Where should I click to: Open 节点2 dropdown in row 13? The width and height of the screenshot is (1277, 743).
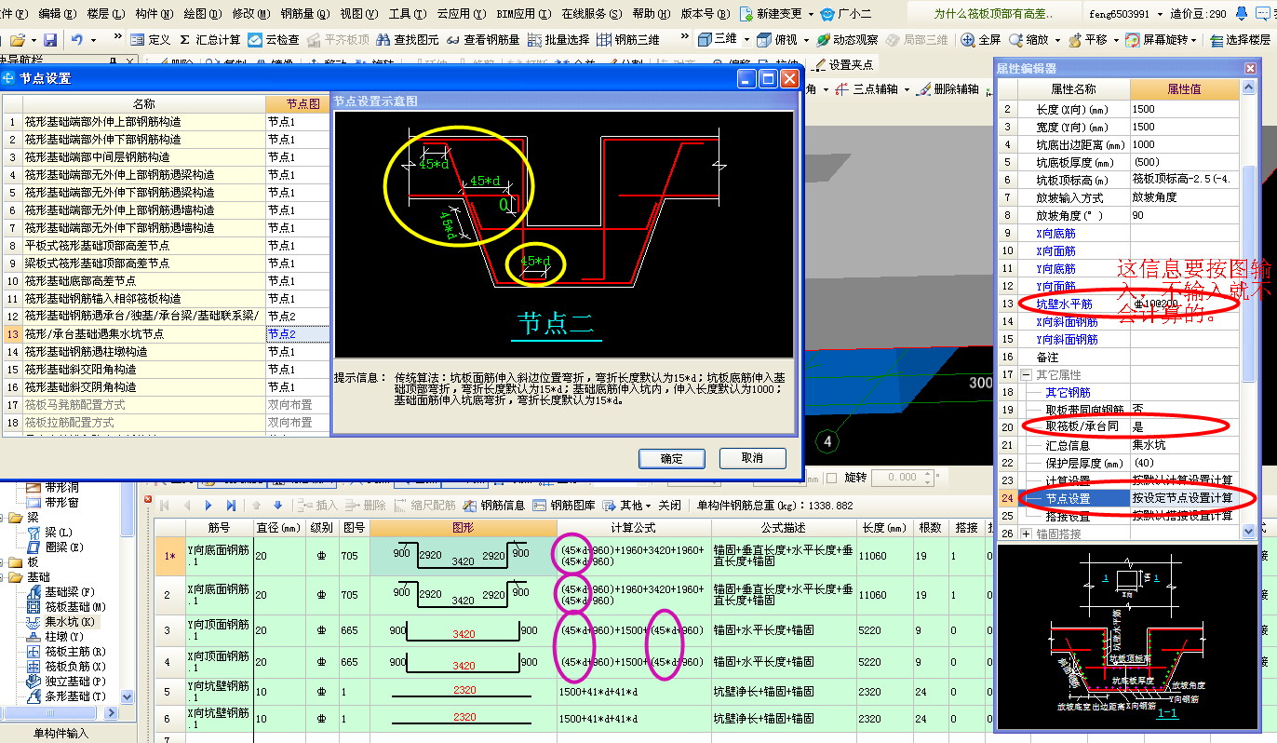point(297,333)
